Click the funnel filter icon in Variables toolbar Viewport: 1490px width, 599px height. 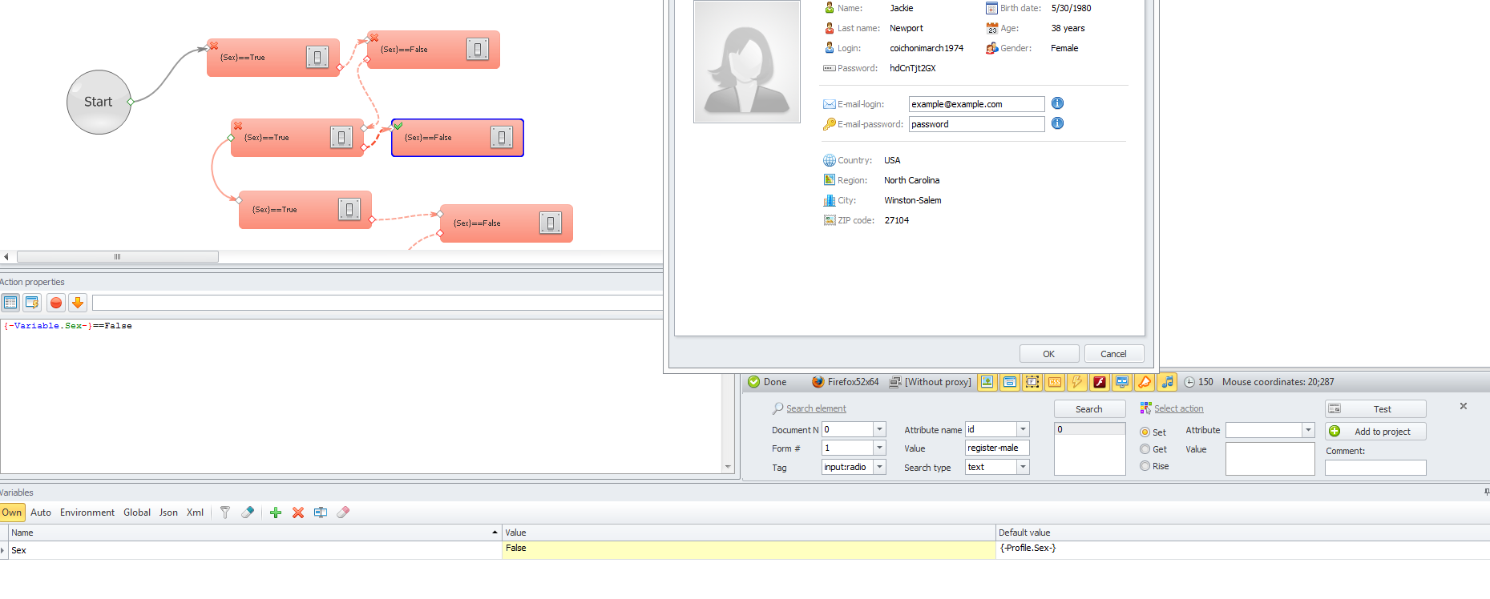click(225, 513)
